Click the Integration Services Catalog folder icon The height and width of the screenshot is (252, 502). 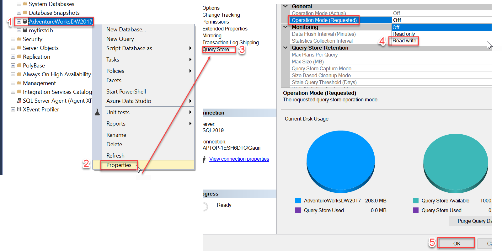click(19, 92)
